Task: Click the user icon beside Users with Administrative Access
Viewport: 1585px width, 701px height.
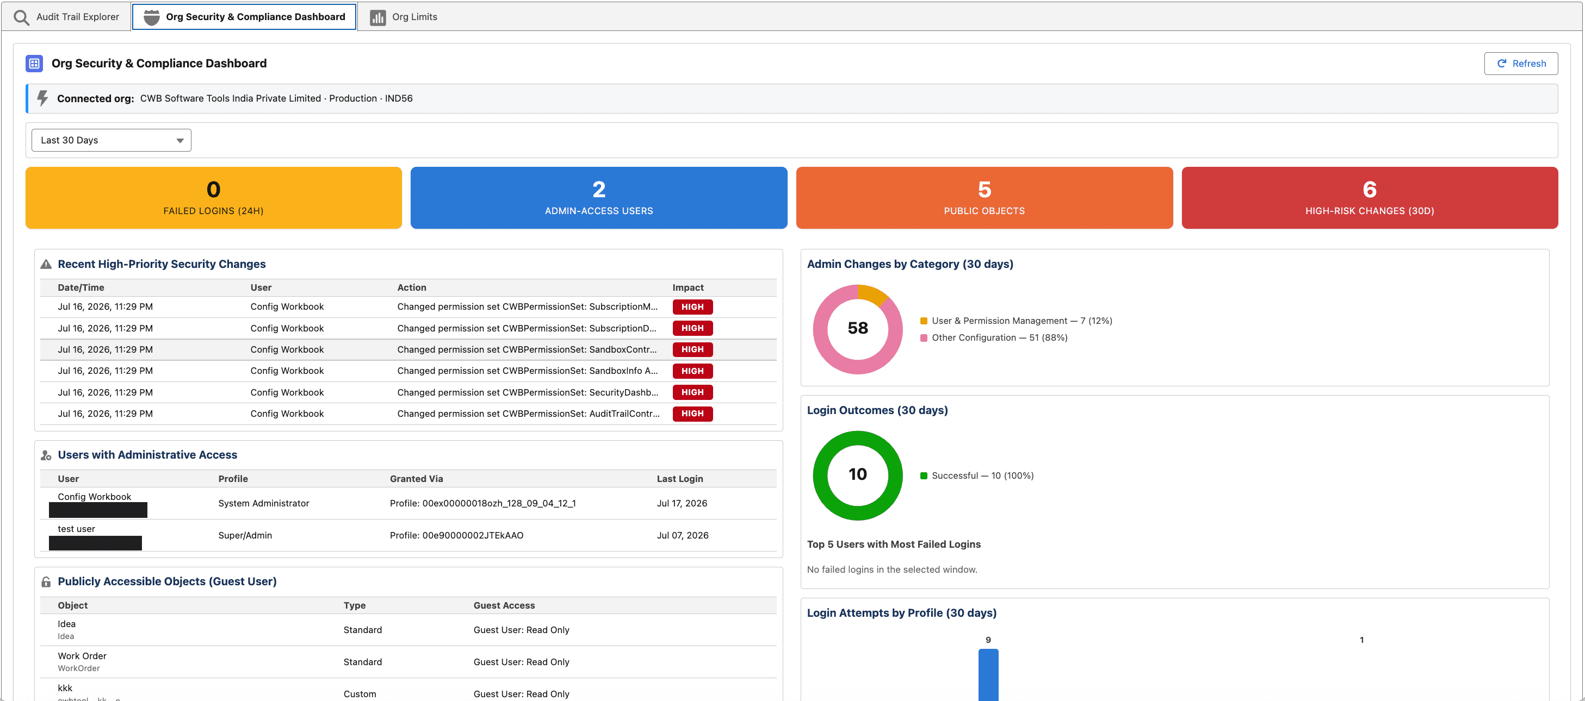Action: pyautogui.click(x=46, y=455)
